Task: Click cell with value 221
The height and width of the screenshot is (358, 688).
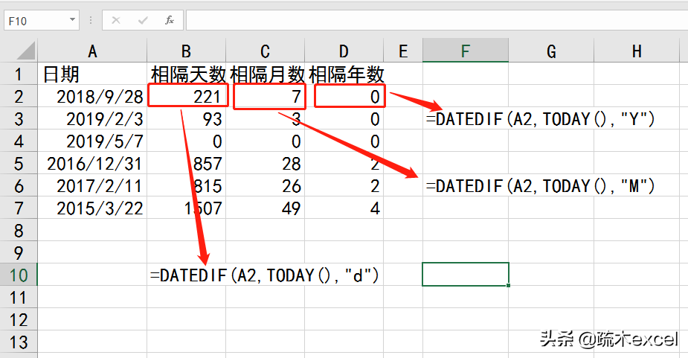Action: [186, 96]
